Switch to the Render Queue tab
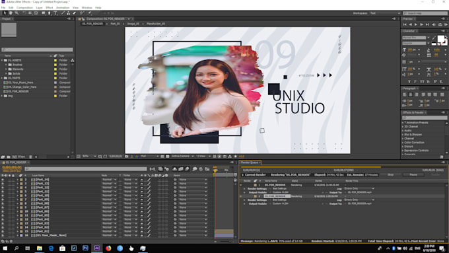The image size is (449, 253). pos(249,163)
